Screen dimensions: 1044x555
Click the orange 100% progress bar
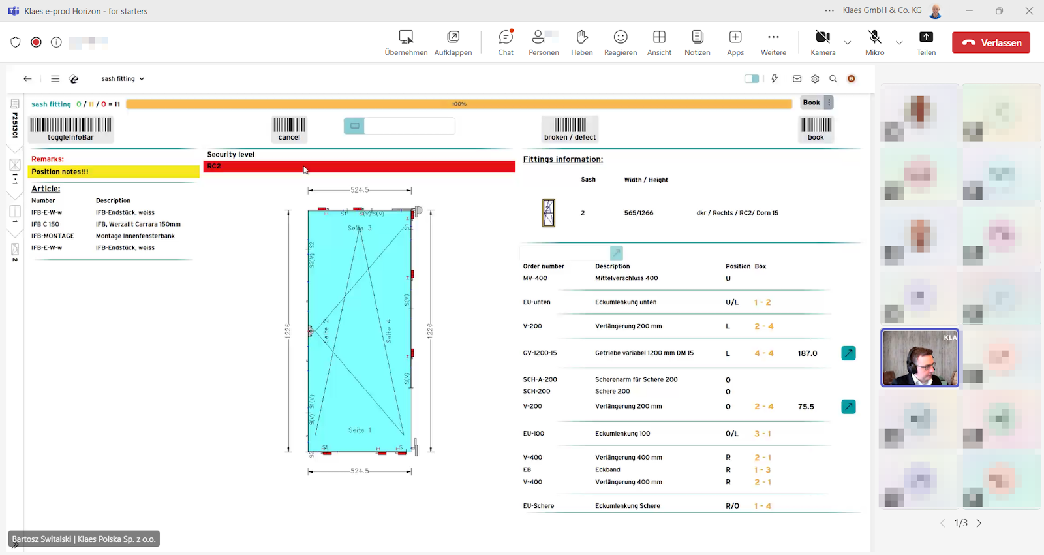point(459,104)
